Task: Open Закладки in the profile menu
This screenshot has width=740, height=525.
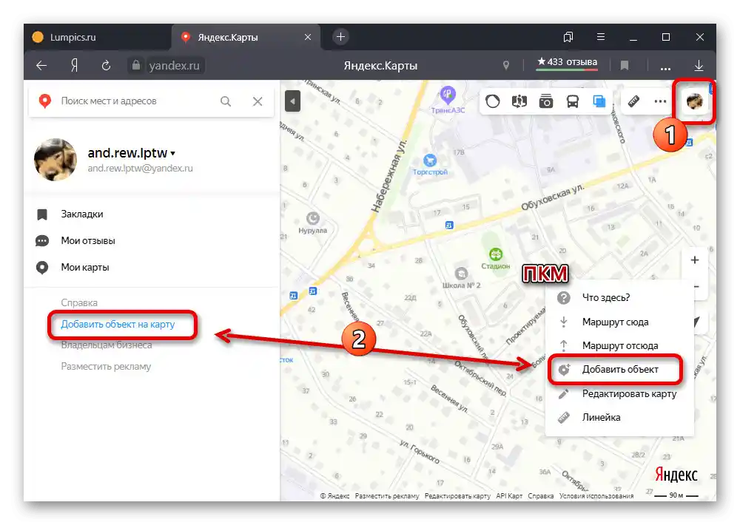Action: (82, 214)
